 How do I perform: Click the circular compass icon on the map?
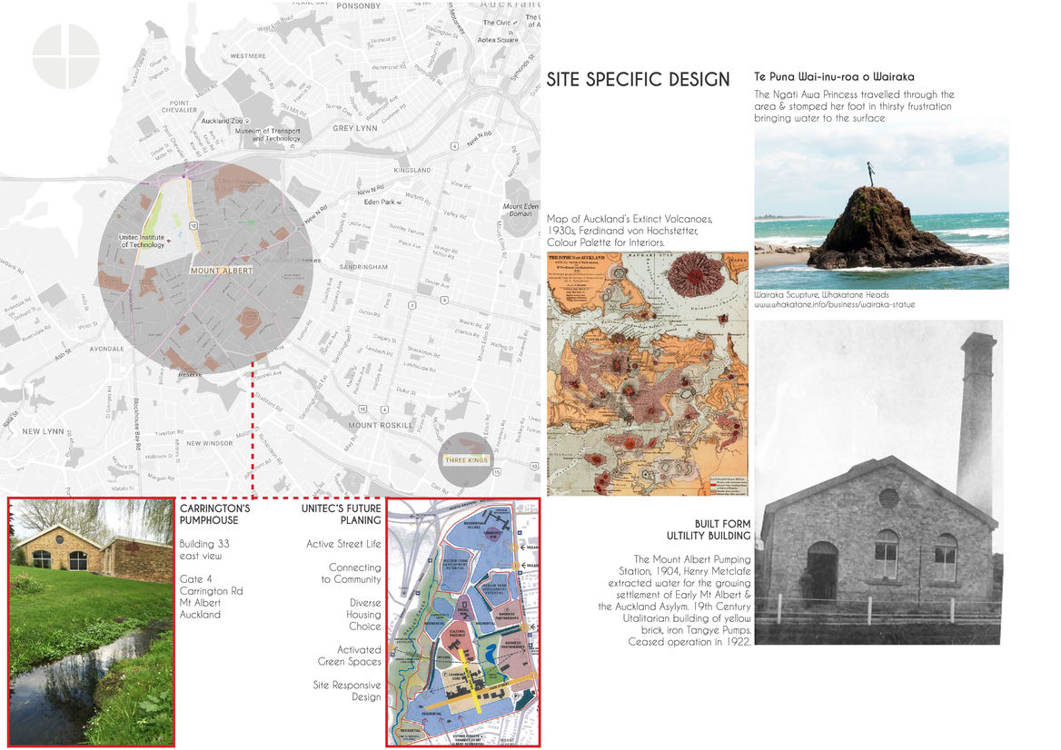click(x=65, y=56)
